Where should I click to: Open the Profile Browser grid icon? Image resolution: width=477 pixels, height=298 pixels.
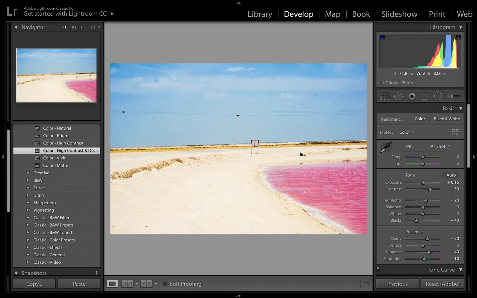pos(455,132)
